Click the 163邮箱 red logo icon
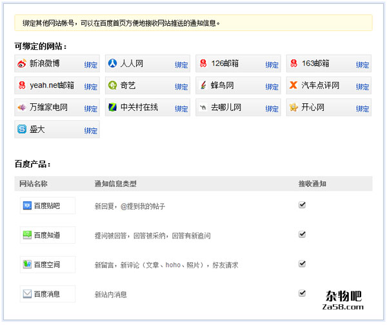Viewport: 387px width, 325px height. pos(293,63)
